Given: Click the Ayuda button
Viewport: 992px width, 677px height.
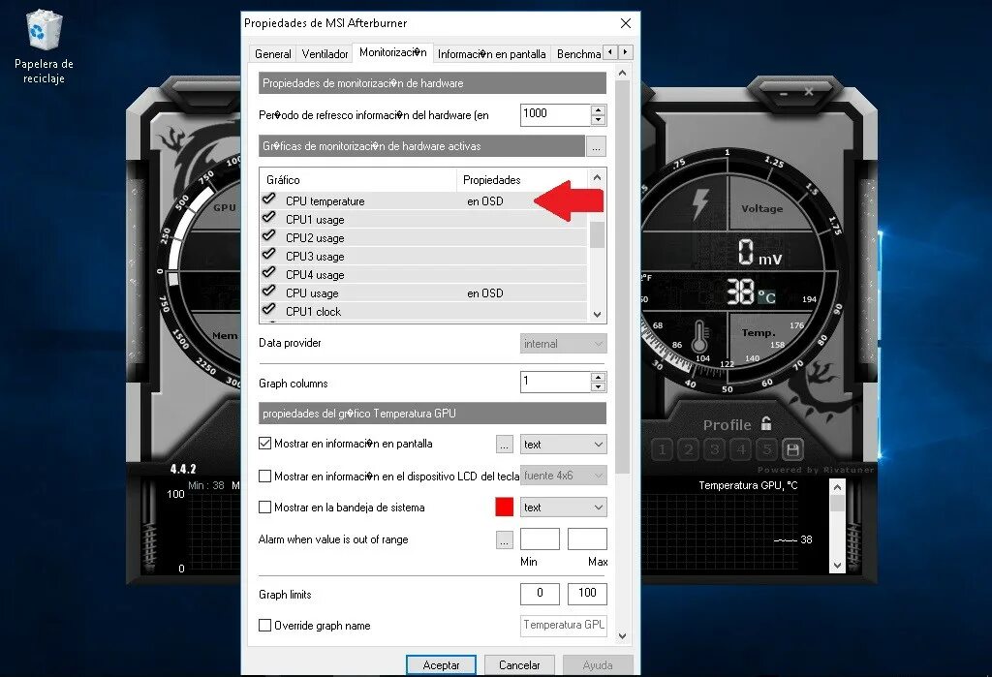Looking at the screenshot, I should (x=598, y=665).
